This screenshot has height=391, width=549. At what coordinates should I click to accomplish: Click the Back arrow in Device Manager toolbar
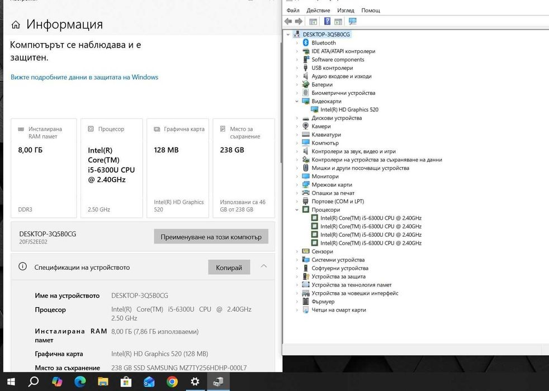point(288,21)
